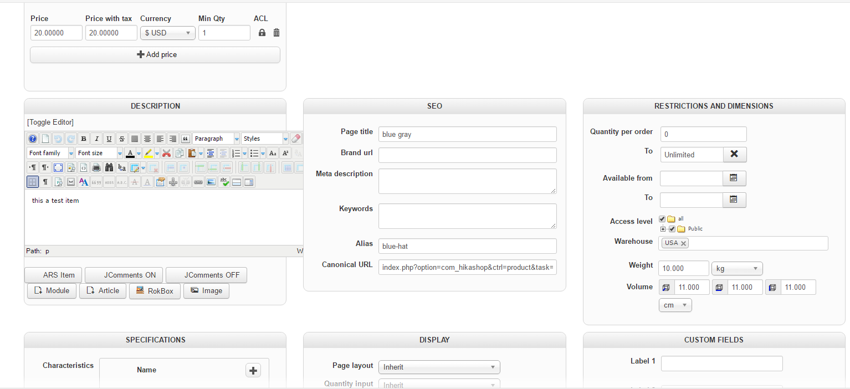Cut selection with the scissors icon

tap(166, 153)
